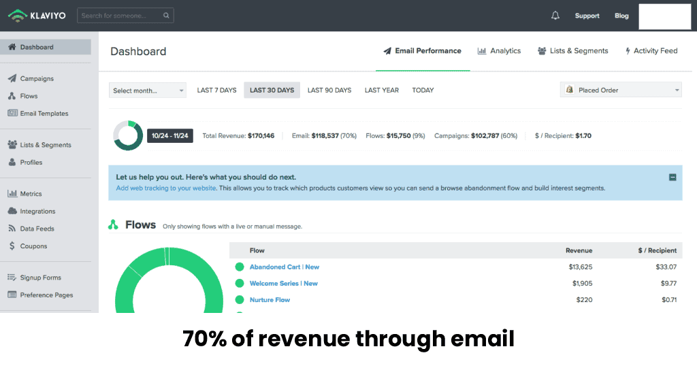
Task: Switch to the Analytics tab
Action: [x=499, y=50]
